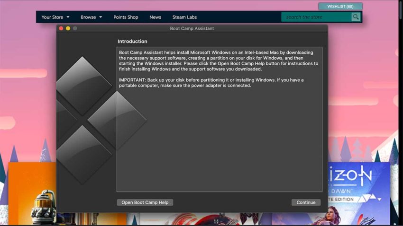The height and width of the screenshot is (226, 403).
Task: Go to the News section
Action: tap(155, 17)
